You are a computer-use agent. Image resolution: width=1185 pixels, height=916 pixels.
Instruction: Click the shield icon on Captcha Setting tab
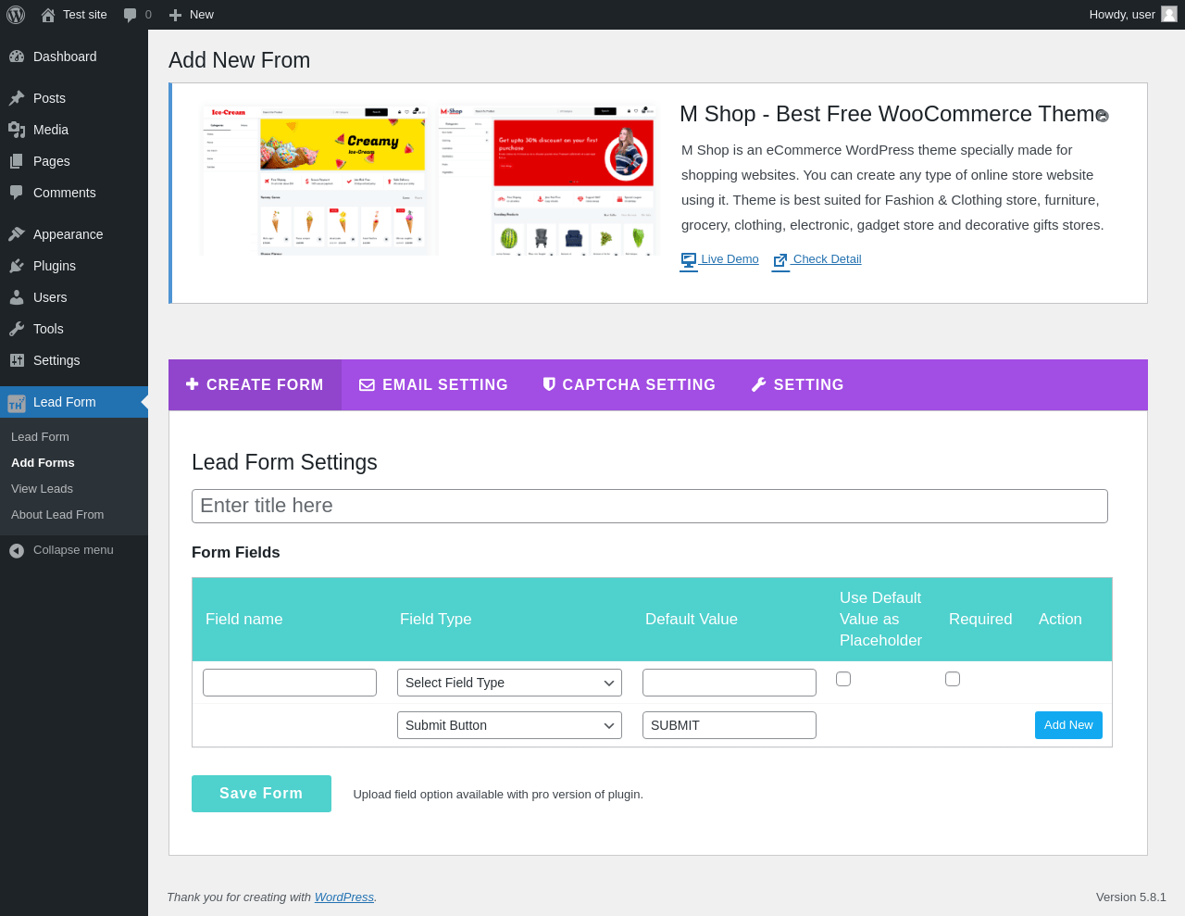549,384
